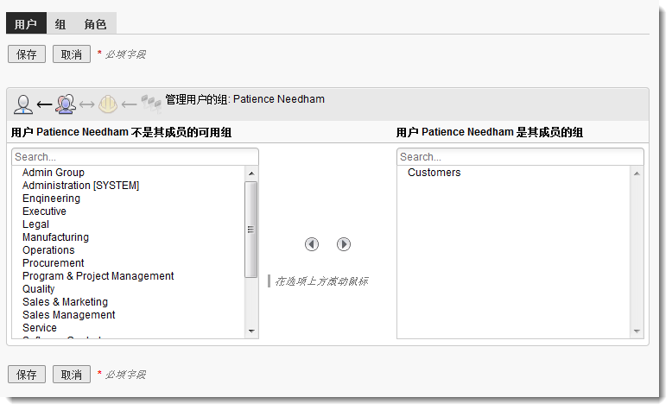Click available list scrollbar down arrow
The height and width of the screenshot is (410, 672).
pos(251,331)
